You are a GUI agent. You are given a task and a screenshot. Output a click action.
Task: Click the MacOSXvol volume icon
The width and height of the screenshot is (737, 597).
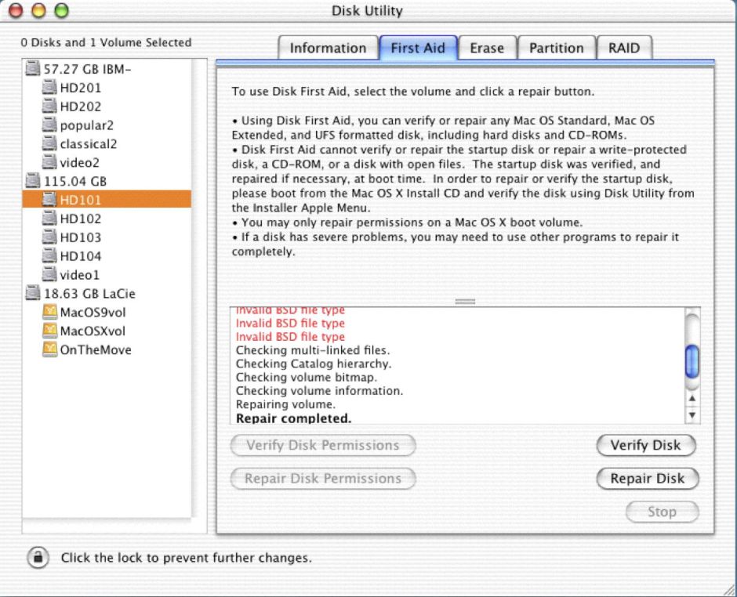click(50, 331)
